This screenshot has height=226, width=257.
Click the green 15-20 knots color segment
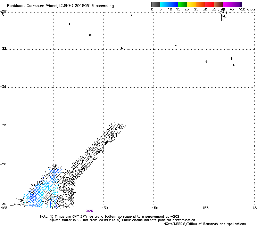[183, 4]
